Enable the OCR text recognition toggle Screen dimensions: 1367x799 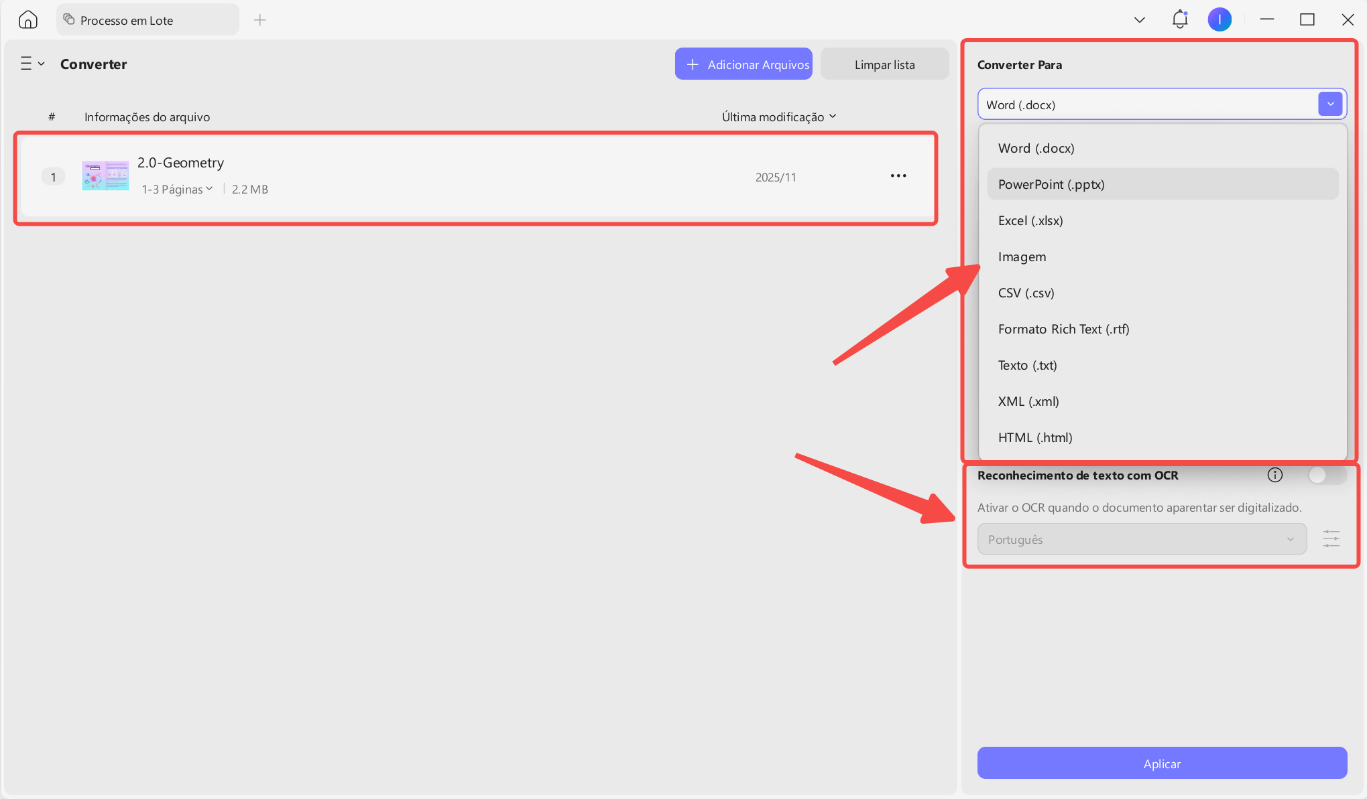[1327, 475]
